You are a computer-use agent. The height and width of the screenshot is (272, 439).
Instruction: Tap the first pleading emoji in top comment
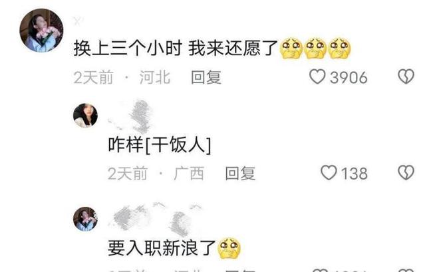pos(291,49)
